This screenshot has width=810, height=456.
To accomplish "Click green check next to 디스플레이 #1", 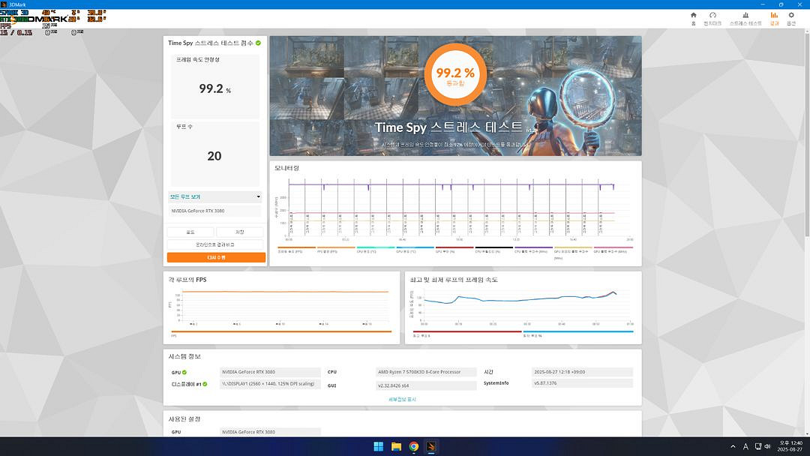I will tap(205, 384).
